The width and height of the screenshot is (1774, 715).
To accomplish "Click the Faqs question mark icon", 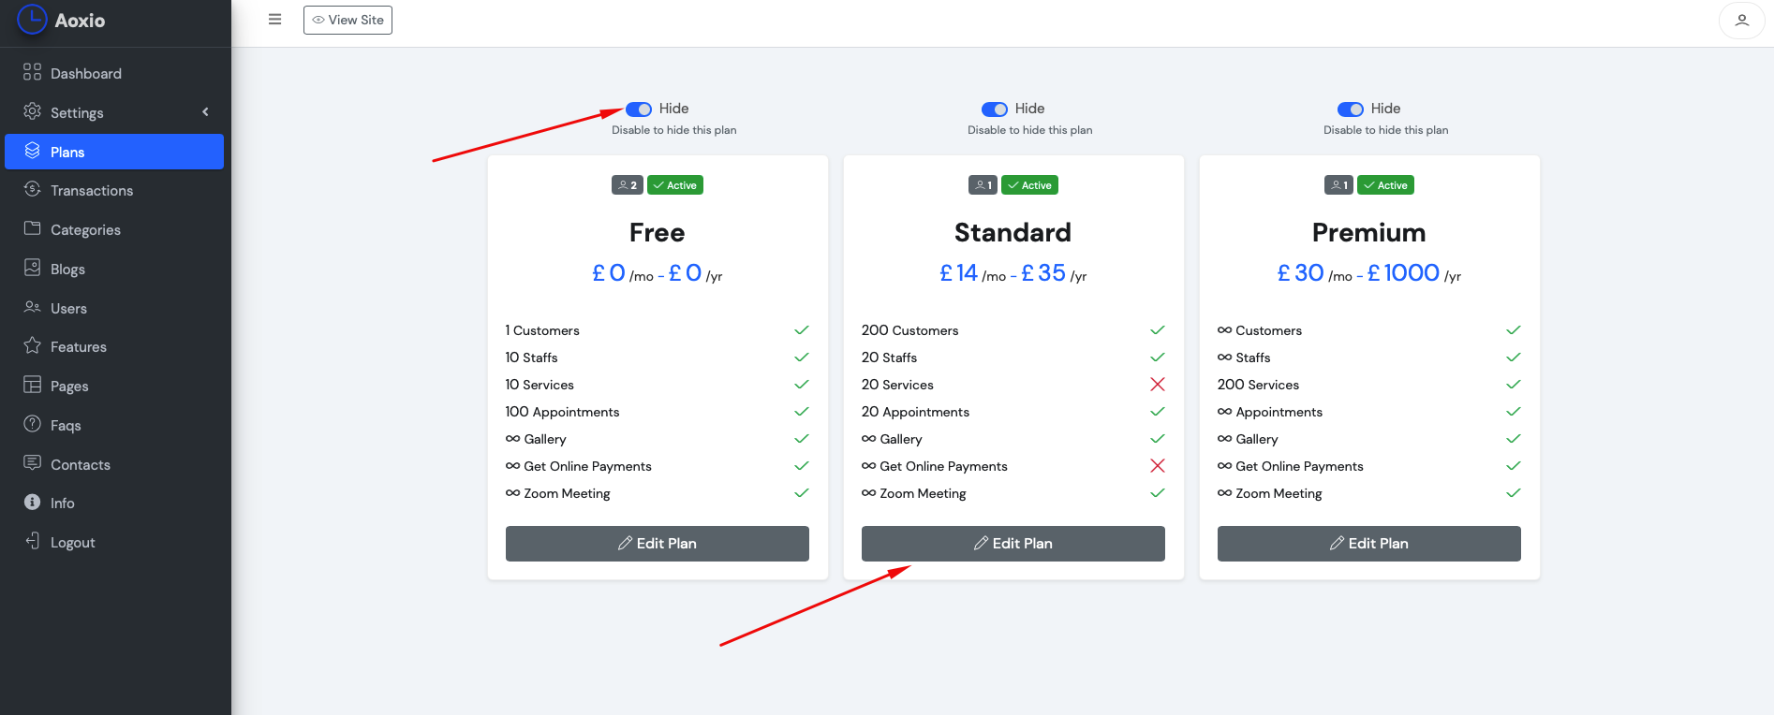I will tap(33, 424).
